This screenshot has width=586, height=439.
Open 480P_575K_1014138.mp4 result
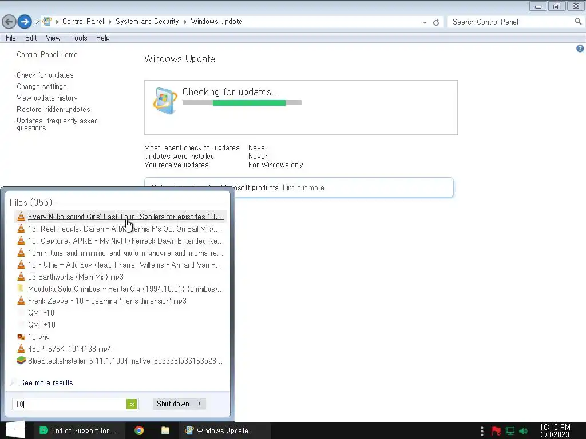click(x=120, y=349)
